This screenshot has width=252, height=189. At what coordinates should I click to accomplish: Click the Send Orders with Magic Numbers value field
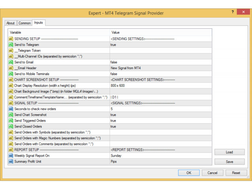[161, 138]
